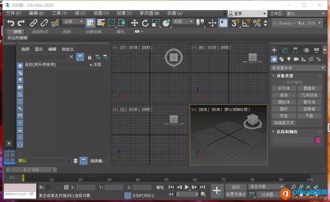Click the Spinner Snap toggle
The width and height of the screenshot is (330, 202).
pyautogui.click(x=265, y=23)
